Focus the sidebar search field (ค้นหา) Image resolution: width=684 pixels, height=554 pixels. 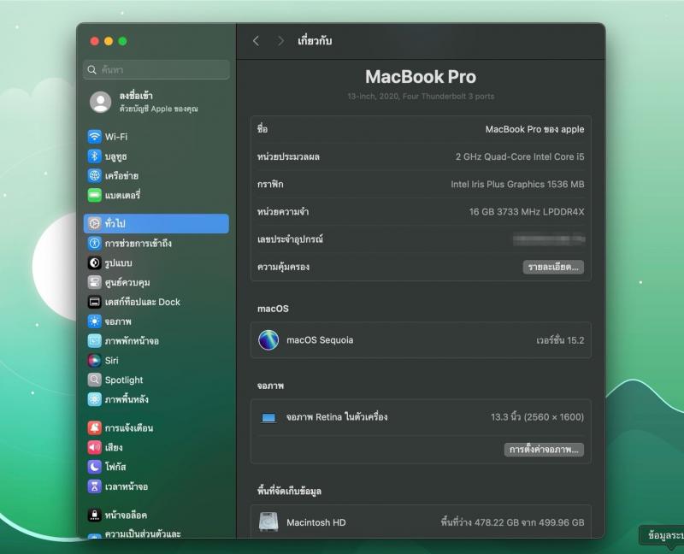(x=156, y=70)
